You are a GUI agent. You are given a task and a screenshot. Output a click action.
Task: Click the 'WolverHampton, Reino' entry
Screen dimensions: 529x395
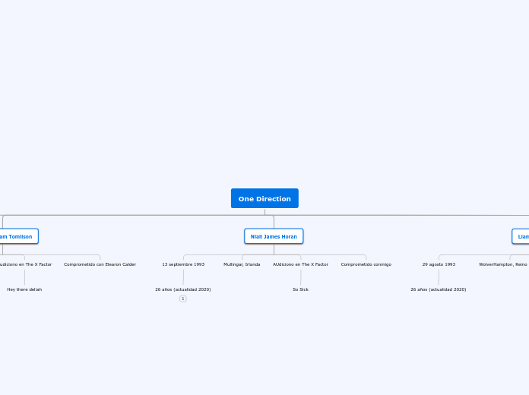(503, 264)
